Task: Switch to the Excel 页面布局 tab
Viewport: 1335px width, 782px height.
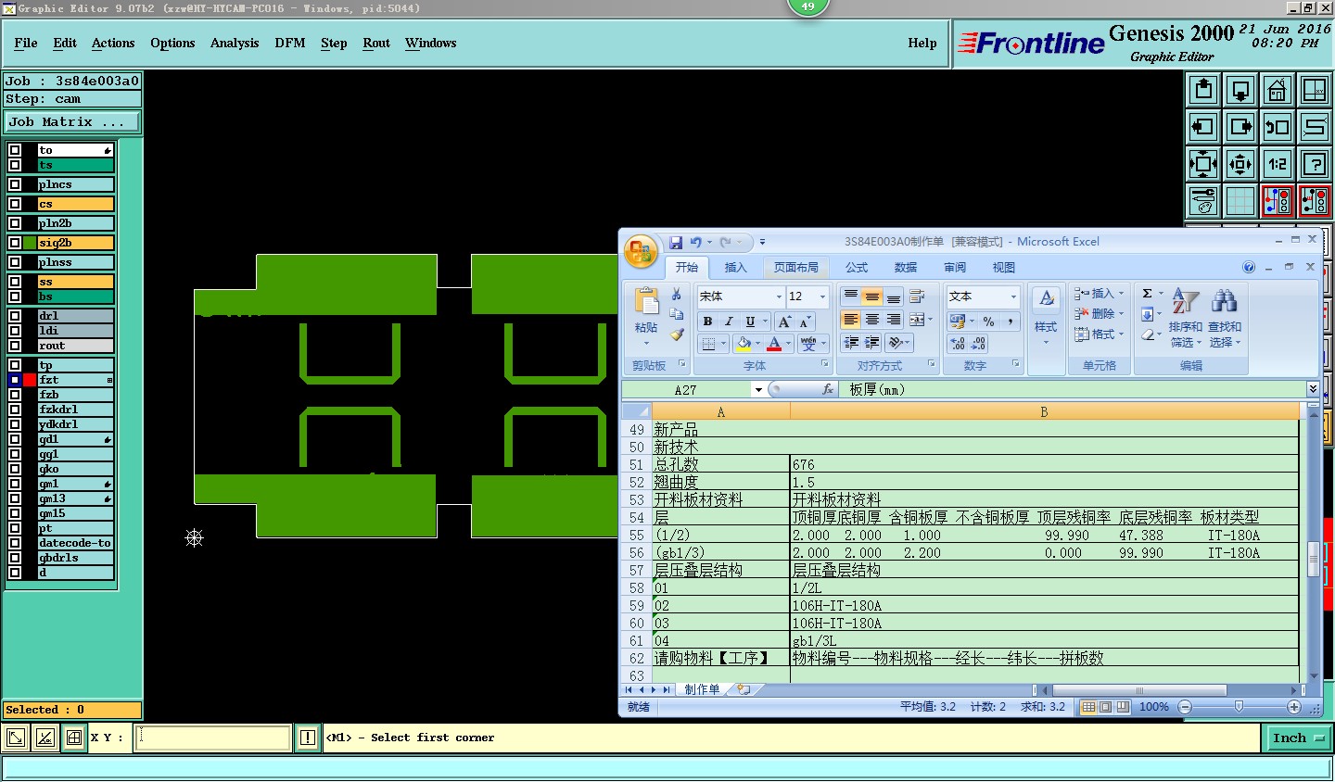Action: [x=796, y=268]
